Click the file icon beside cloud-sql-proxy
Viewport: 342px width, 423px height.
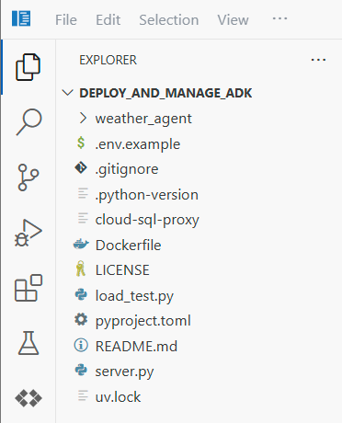[83, 218]
